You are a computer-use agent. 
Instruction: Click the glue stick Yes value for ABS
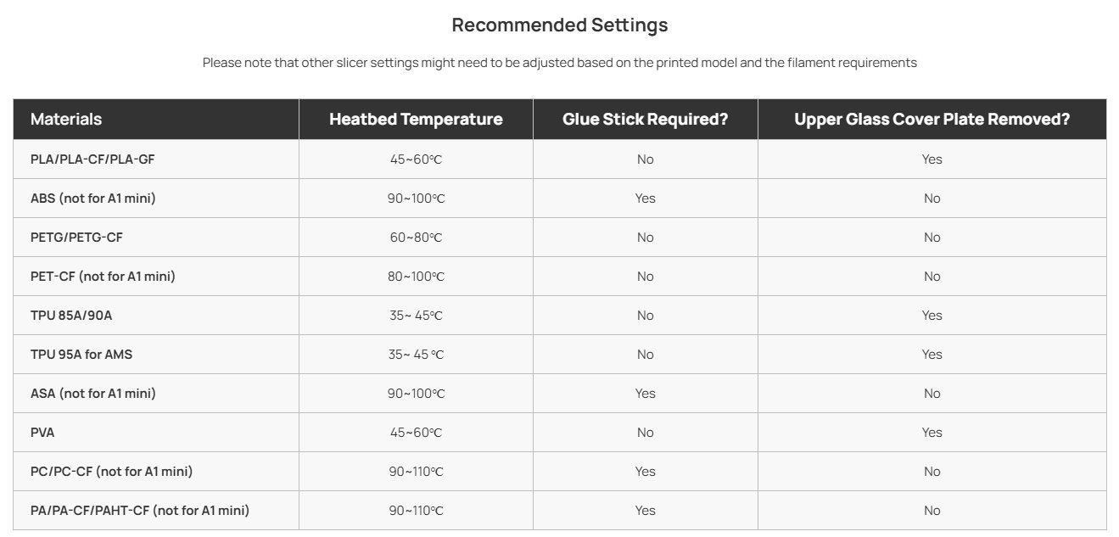645,199
